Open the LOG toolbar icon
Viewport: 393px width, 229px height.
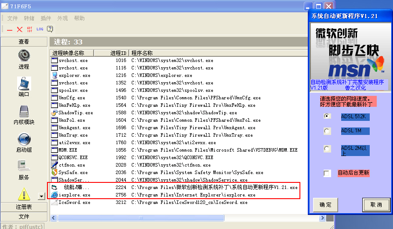click(40, 29)
